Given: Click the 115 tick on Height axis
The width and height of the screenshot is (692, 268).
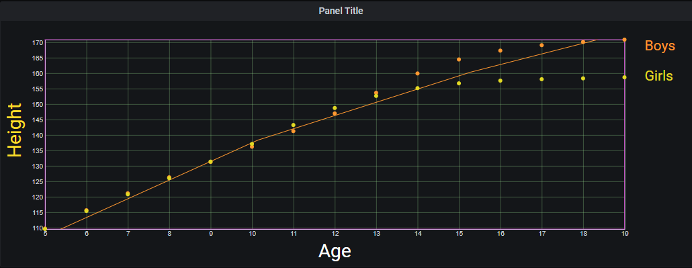Looking at the screenshot, I should (38, 213).
